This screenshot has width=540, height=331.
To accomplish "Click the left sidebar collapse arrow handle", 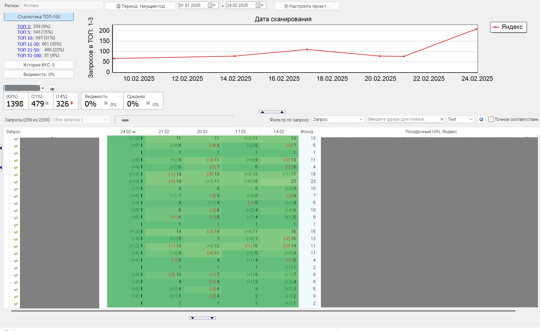I will pyautogui.click(x=1, y=158).
